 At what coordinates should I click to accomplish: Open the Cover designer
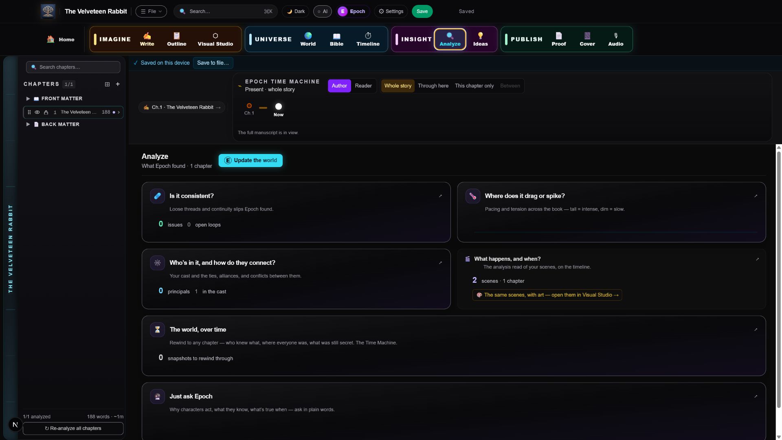[587, 39]
